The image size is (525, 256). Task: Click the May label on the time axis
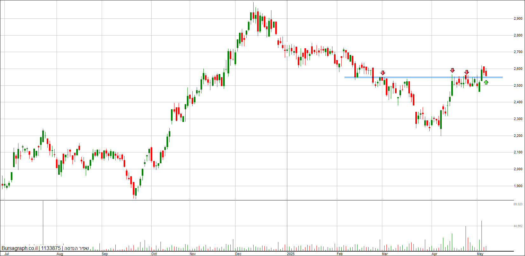coord(480,254)
